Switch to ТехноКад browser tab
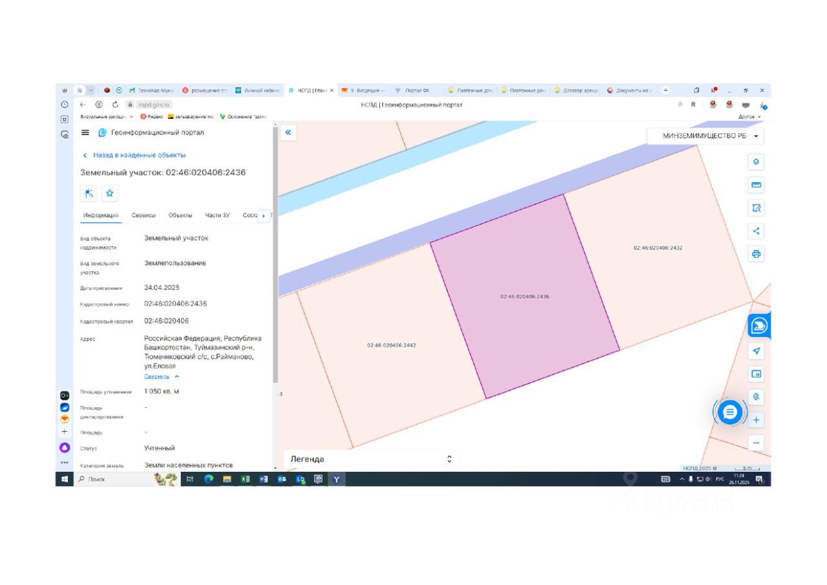 pos(152,90)
